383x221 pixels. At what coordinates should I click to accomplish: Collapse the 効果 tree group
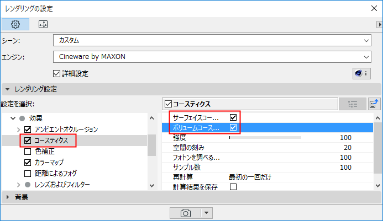coord(13,118)
